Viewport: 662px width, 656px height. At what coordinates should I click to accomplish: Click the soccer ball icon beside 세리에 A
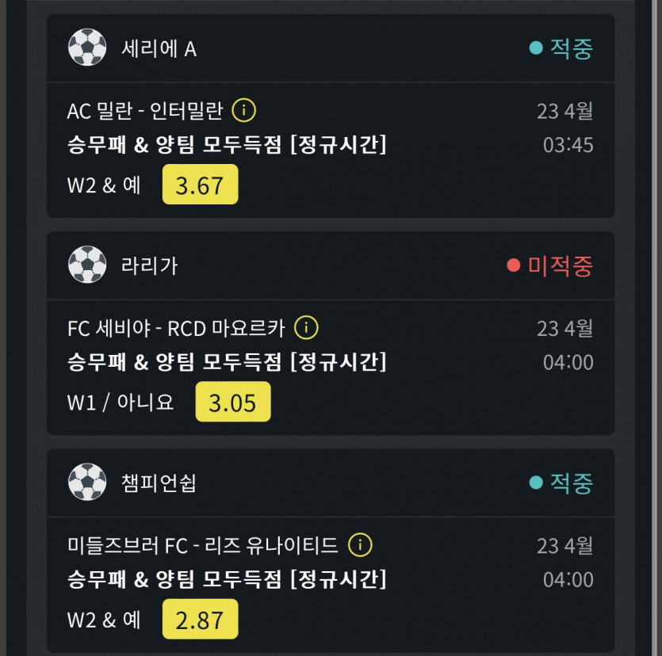click(x=87, y=48)
